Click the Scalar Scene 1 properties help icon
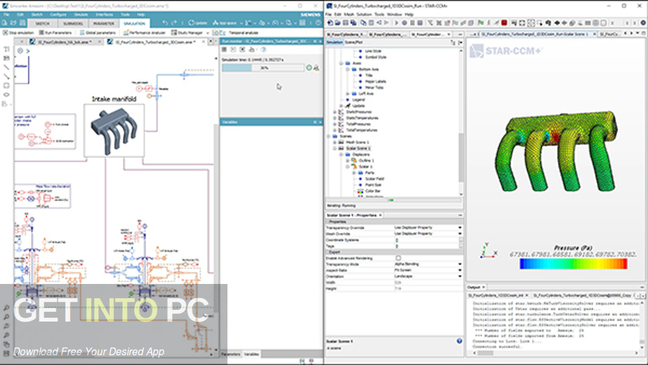 pyautogui.click(x=459, y=341)
